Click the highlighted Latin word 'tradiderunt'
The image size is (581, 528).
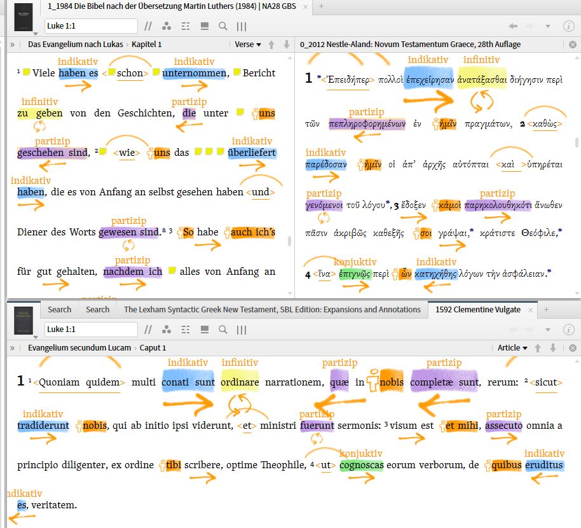click(x=43, y=426)
